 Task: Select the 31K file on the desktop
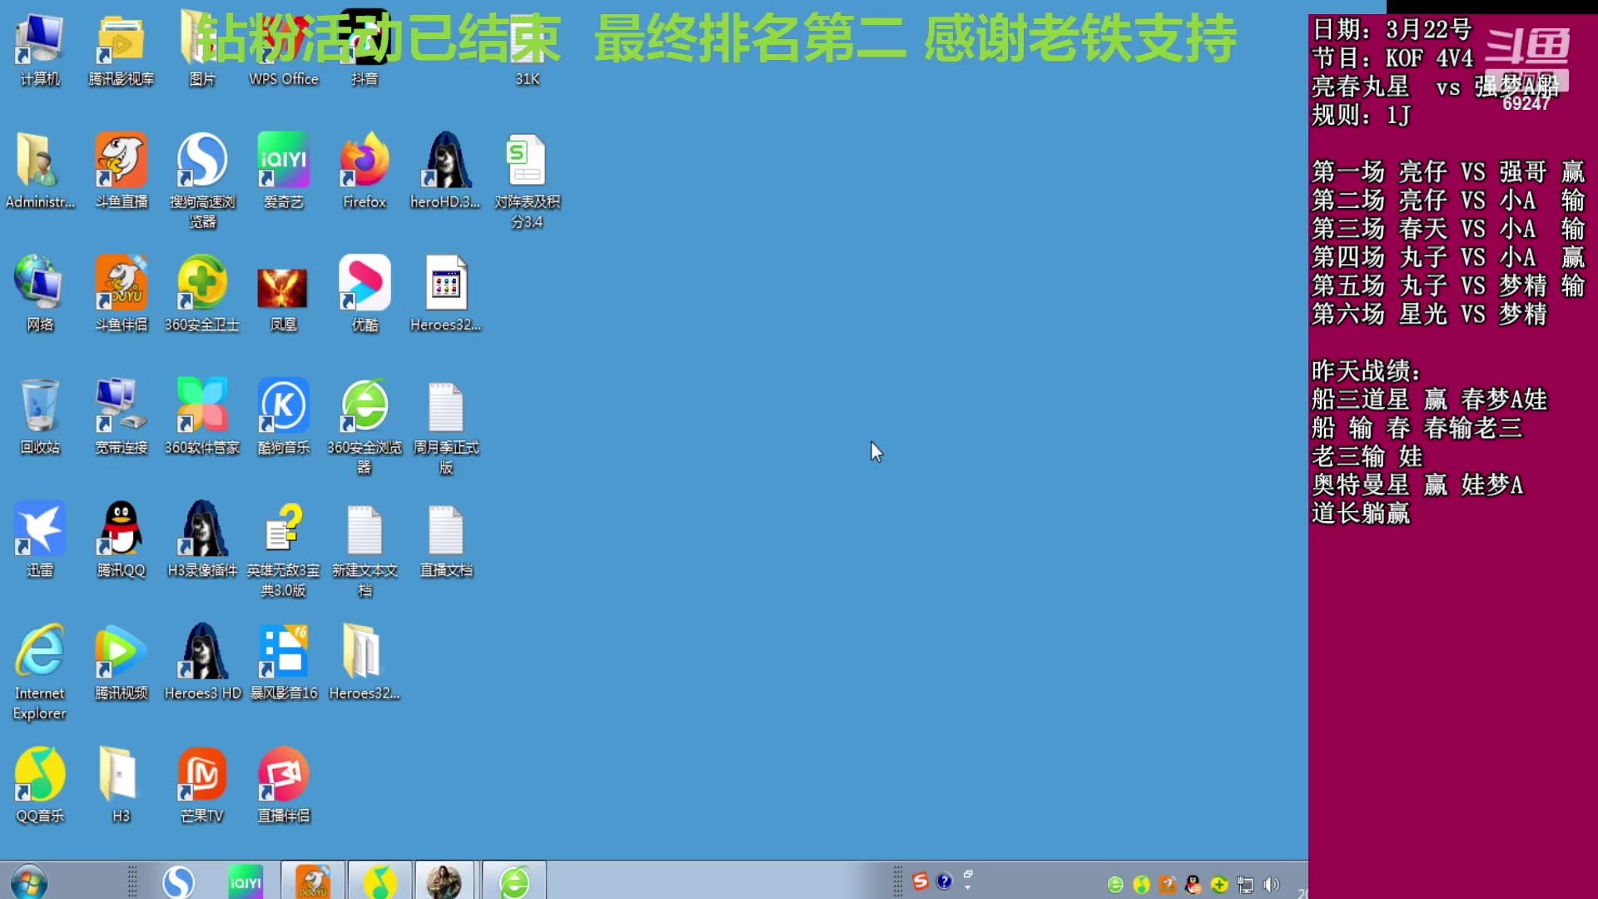(527, 50)
